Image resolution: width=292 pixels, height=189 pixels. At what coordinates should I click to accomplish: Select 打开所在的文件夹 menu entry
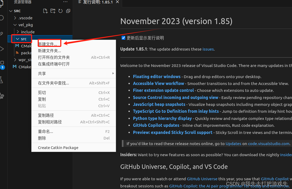coord(74,57)
